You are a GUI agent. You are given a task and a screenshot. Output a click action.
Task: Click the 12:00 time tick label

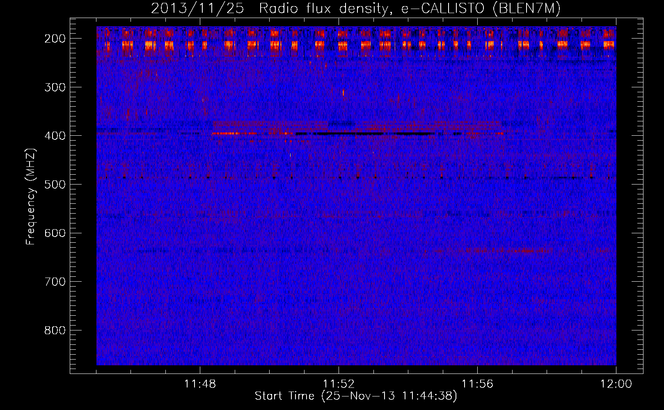[616, 384]
